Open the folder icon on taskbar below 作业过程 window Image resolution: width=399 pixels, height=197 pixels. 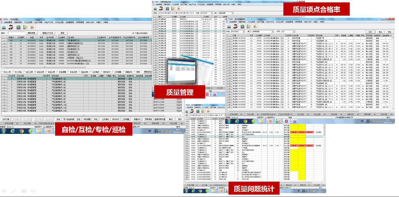(x=38, y=131)
